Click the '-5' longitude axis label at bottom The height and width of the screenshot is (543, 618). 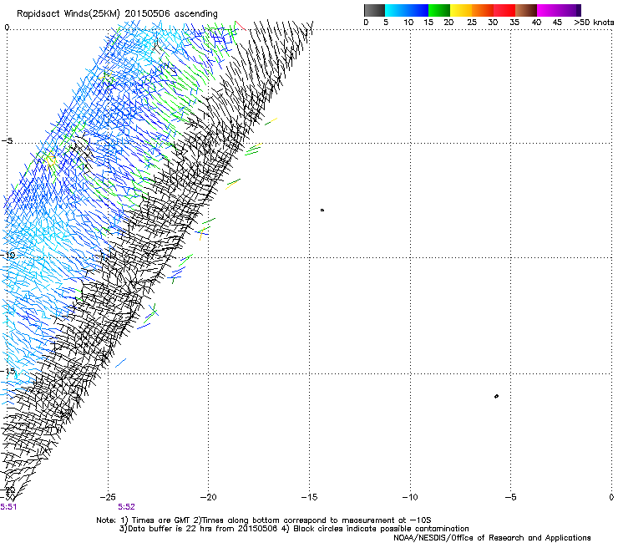(x=511, y=497)
